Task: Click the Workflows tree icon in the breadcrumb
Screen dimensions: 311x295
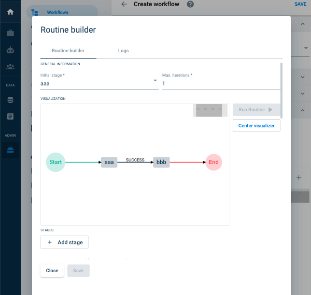Action: pos(35,12)
